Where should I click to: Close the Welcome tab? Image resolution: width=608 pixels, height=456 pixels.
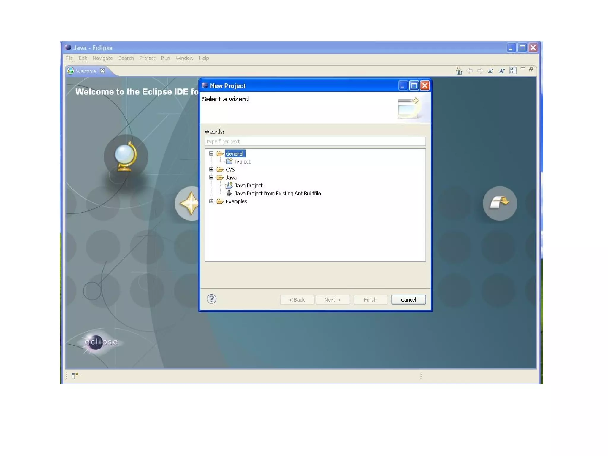(102, 71)
